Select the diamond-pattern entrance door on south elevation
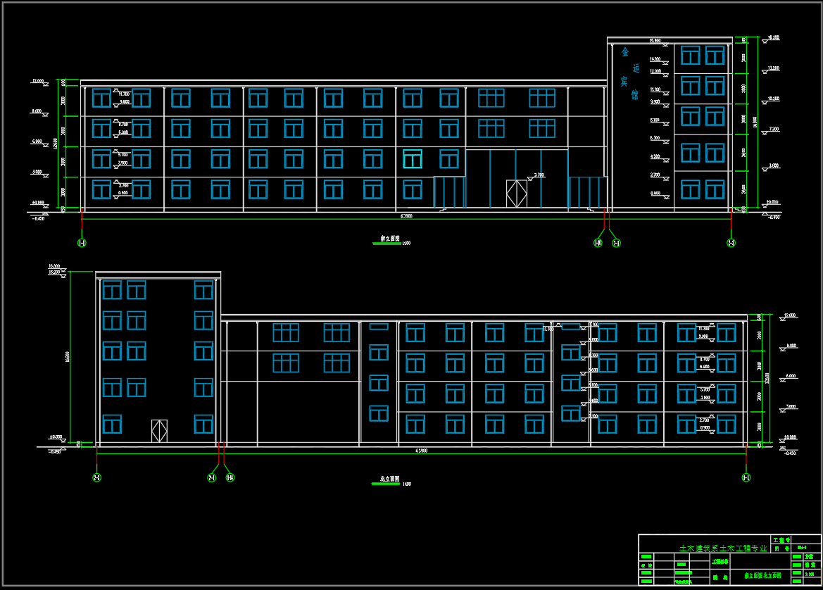The height and width of the screenshot is (590, 823). tap(517, 194)
